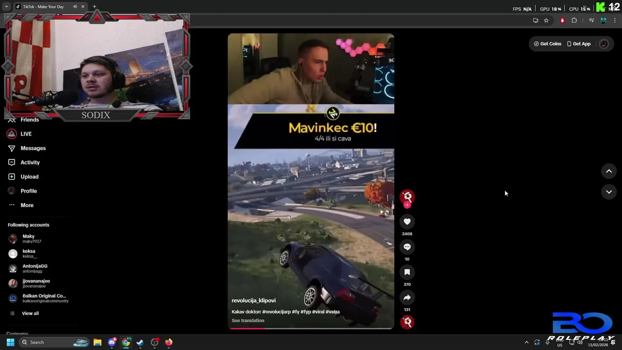Open Chrome profile avatar icon
Image resolution: width=622 pixels, height=350 pixels.
pos(603,20)
